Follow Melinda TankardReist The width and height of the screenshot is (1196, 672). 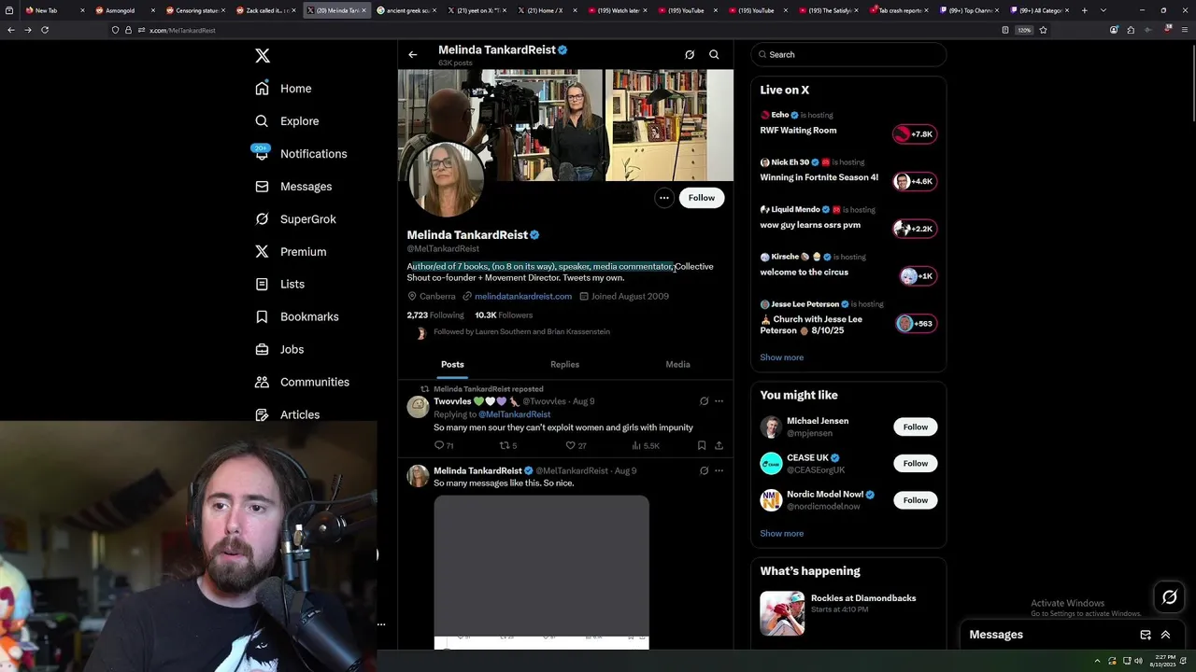click(702, 198)
